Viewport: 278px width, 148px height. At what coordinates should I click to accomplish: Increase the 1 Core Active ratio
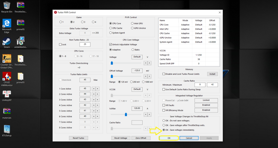[x=98, y=89]
